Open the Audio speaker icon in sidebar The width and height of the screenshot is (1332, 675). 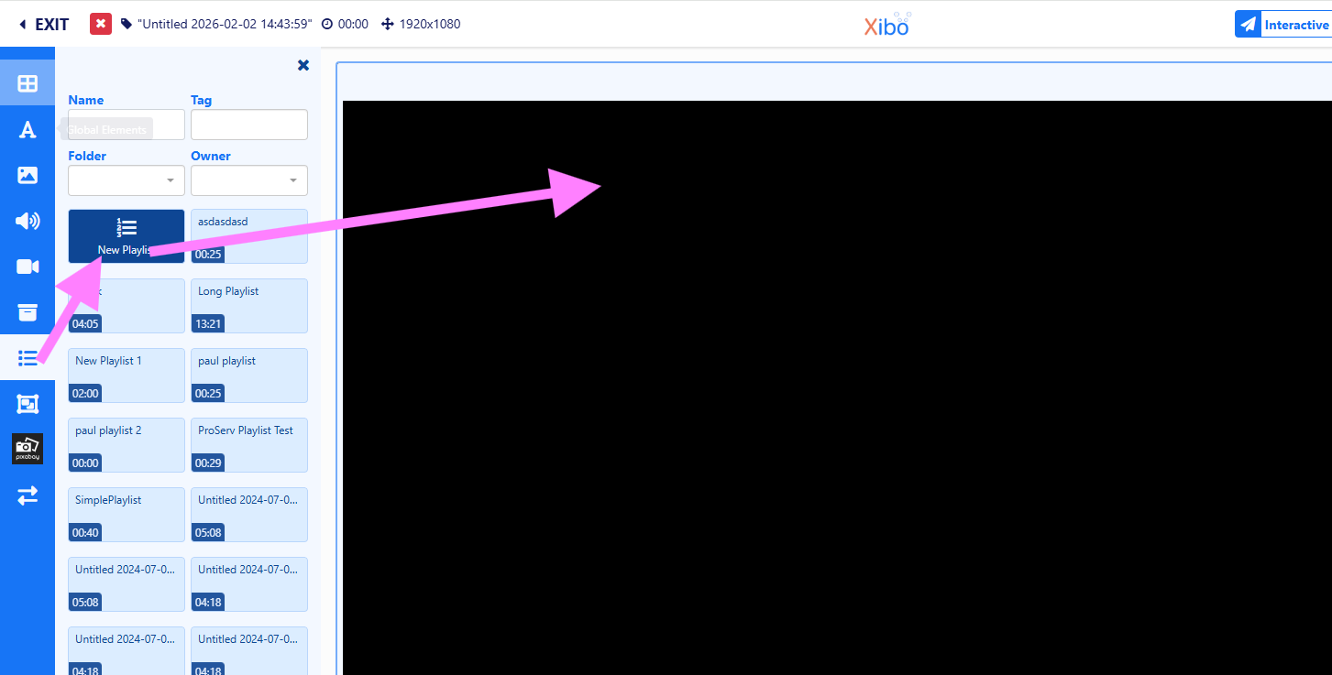click(28, 221)
